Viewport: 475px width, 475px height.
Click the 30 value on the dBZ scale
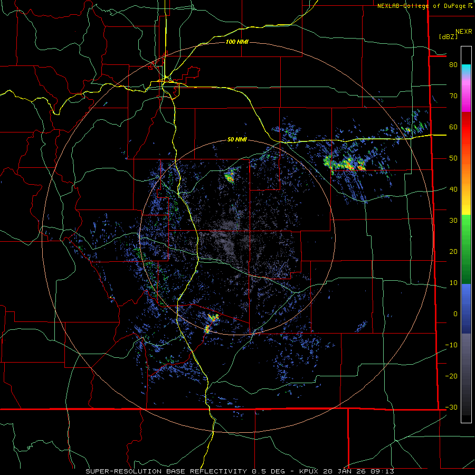(453, 220)
